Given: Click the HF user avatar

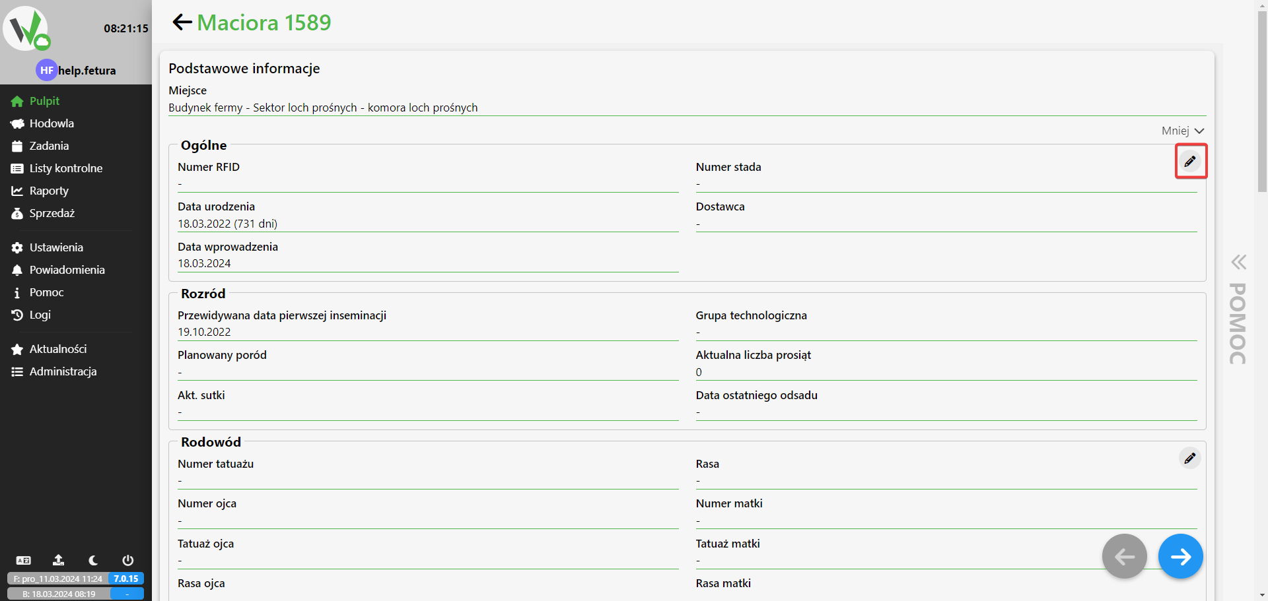Looking at the screenshot, I should coord(46,71).
